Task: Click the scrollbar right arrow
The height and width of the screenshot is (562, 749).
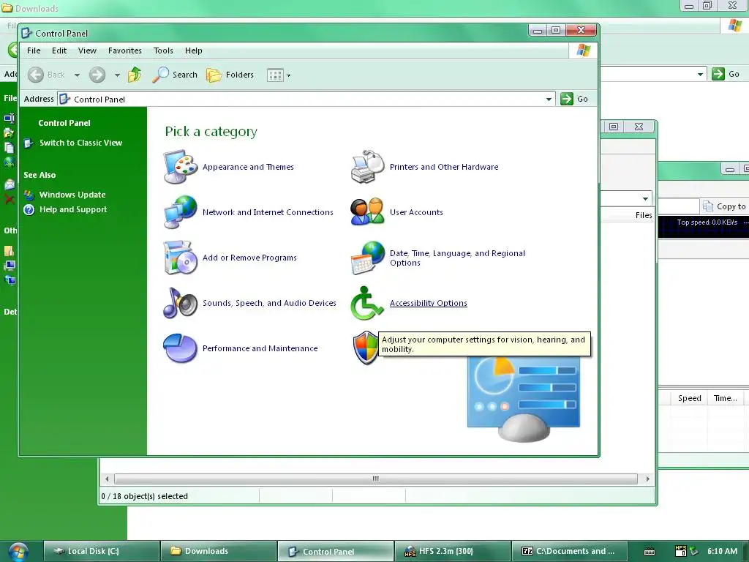Action: click(648, 479)
